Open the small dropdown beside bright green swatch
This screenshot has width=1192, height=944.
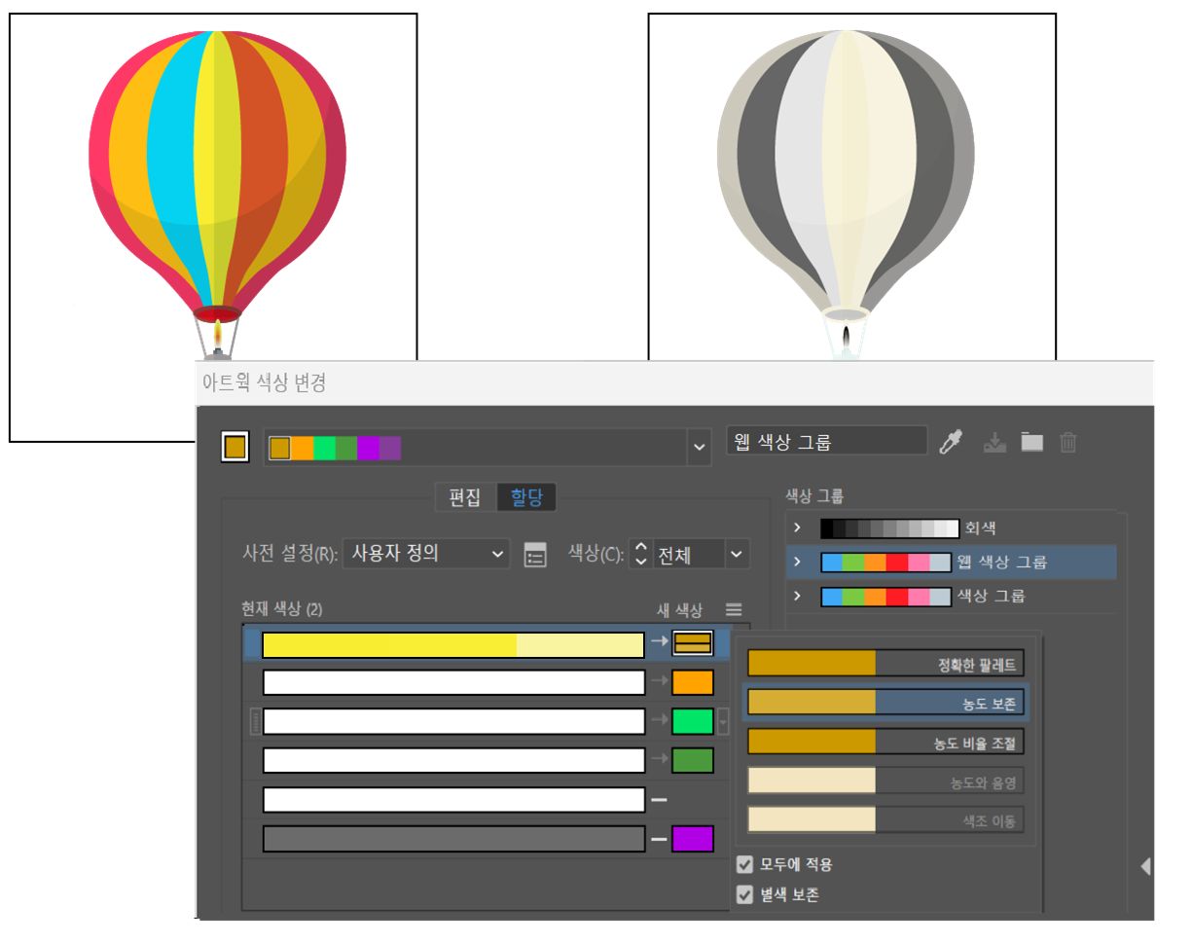tap(723, 721)
